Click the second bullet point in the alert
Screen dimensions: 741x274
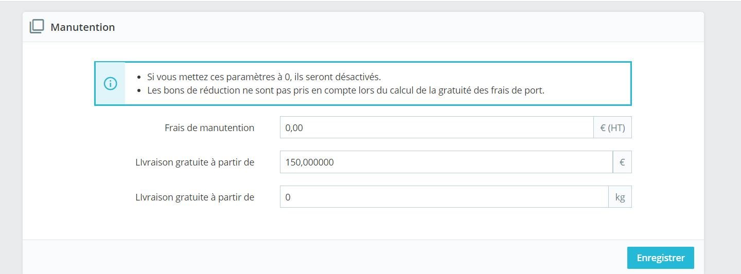[139, 90]
